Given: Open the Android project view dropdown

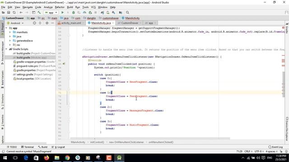Looking at the screenshot, I should (x=15, y=23).
